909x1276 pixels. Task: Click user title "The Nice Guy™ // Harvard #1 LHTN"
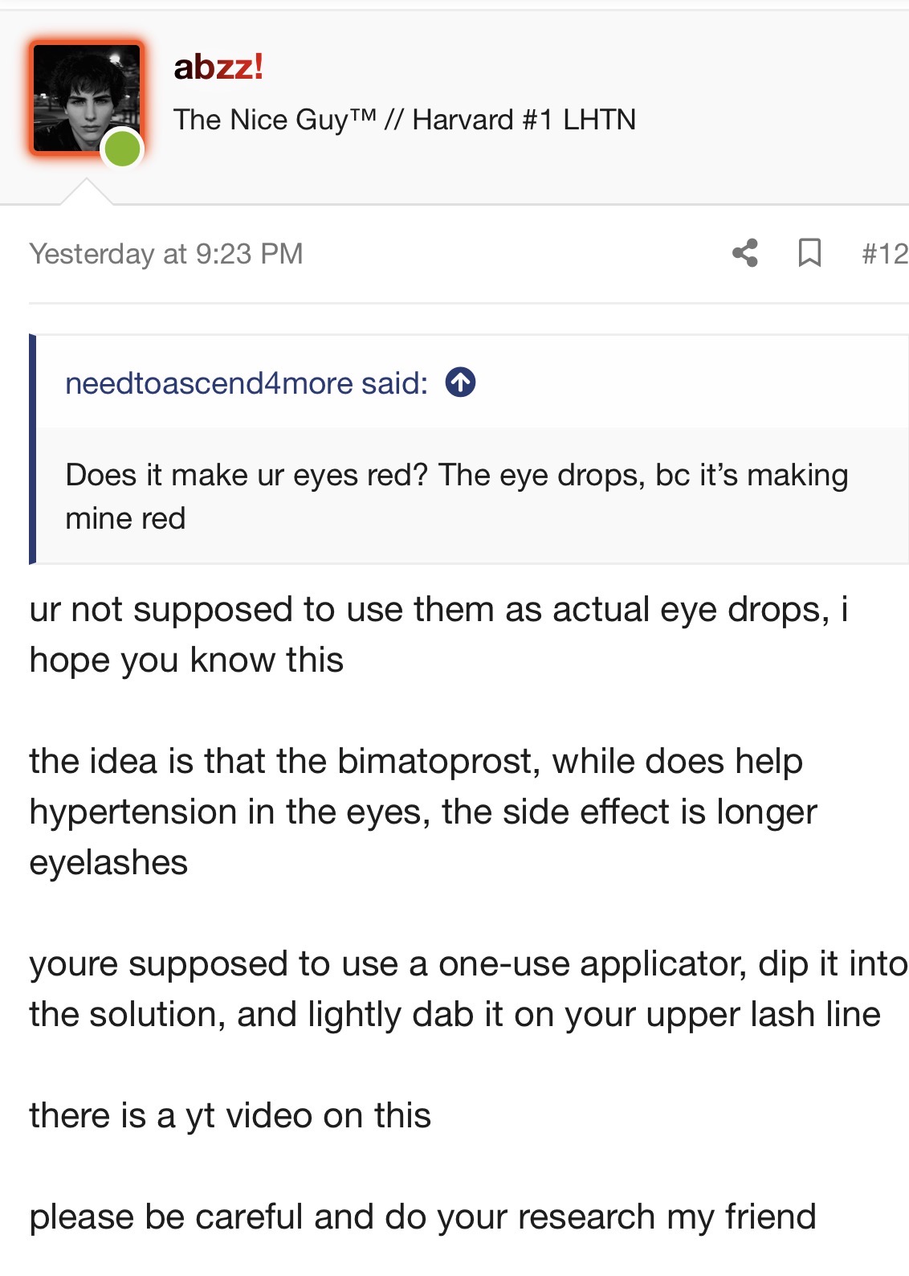[405, 120]
